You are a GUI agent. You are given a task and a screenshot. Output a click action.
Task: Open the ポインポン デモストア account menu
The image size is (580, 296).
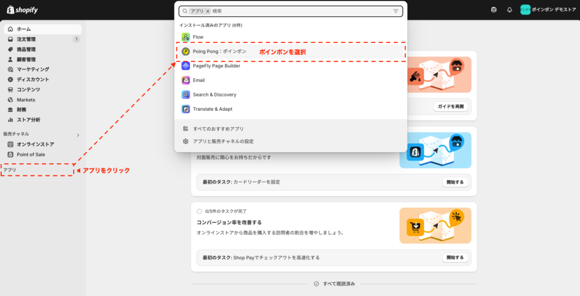[548, 10]
